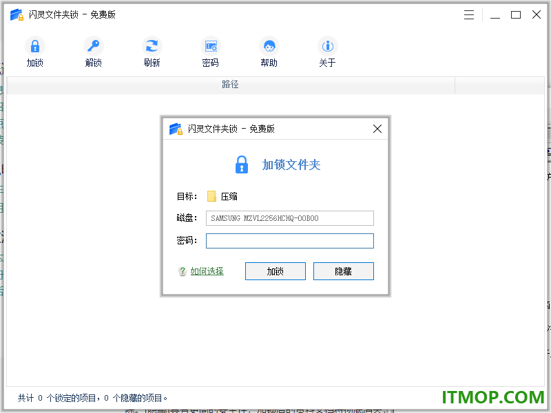
Task: Close the main 闪灵文件夹锁 window
Action: (x=537, y=14)
